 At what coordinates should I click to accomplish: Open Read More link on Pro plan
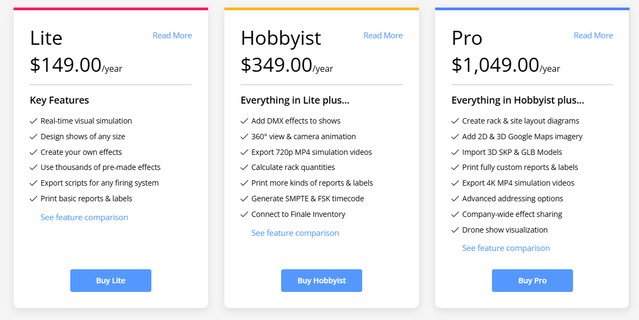[593, 36]
